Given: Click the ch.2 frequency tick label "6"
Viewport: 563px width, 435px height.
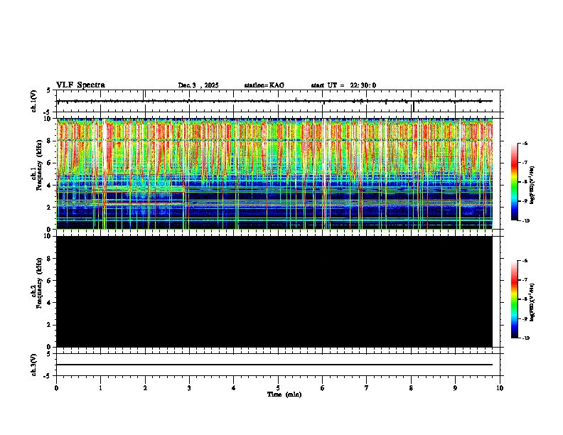Looking at the screenshot, I should pos(50,281).
